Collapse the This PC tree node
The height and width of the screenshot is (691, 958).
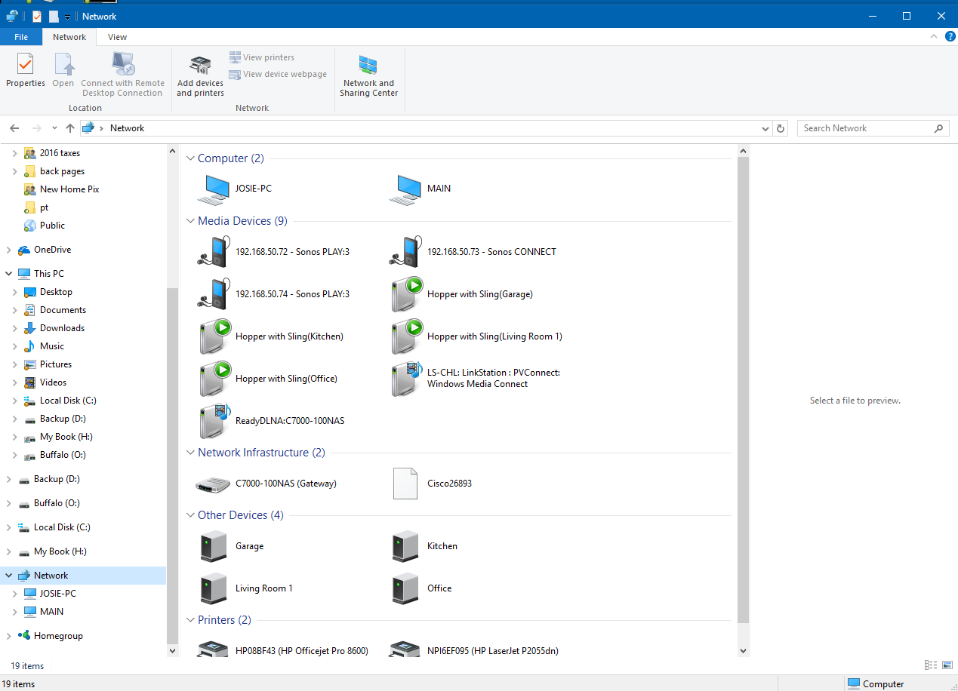(x=8, y=274)
